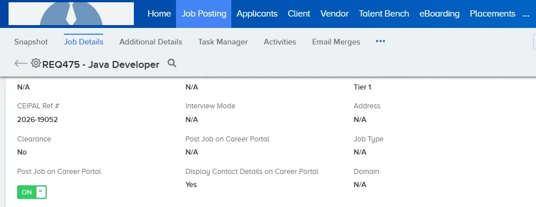Go to the Home menu

pos(159,14)
